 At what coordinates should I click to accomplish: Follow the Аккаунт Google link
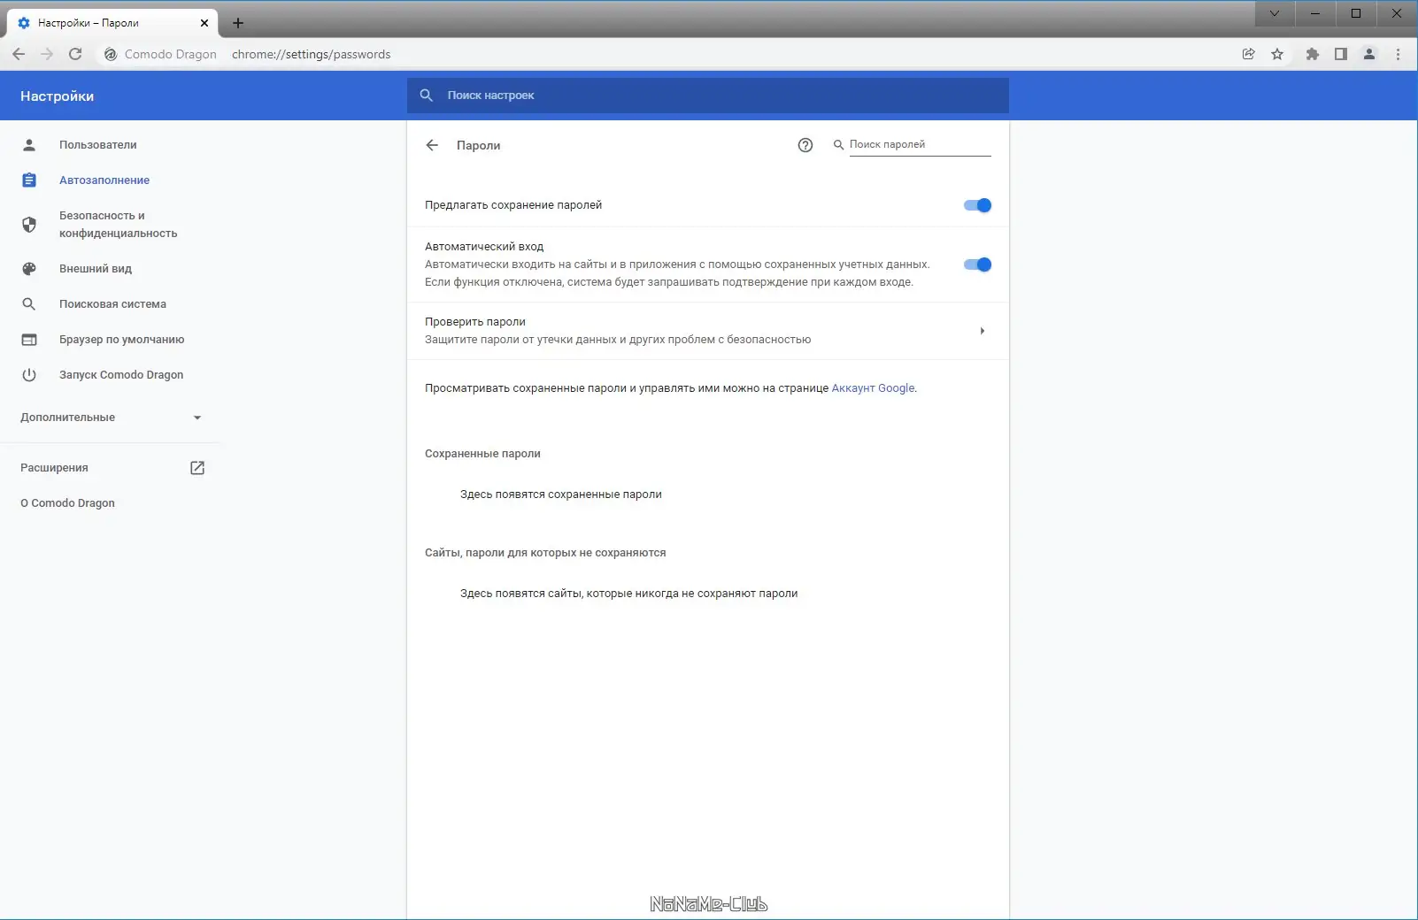[x=873, y=388]
